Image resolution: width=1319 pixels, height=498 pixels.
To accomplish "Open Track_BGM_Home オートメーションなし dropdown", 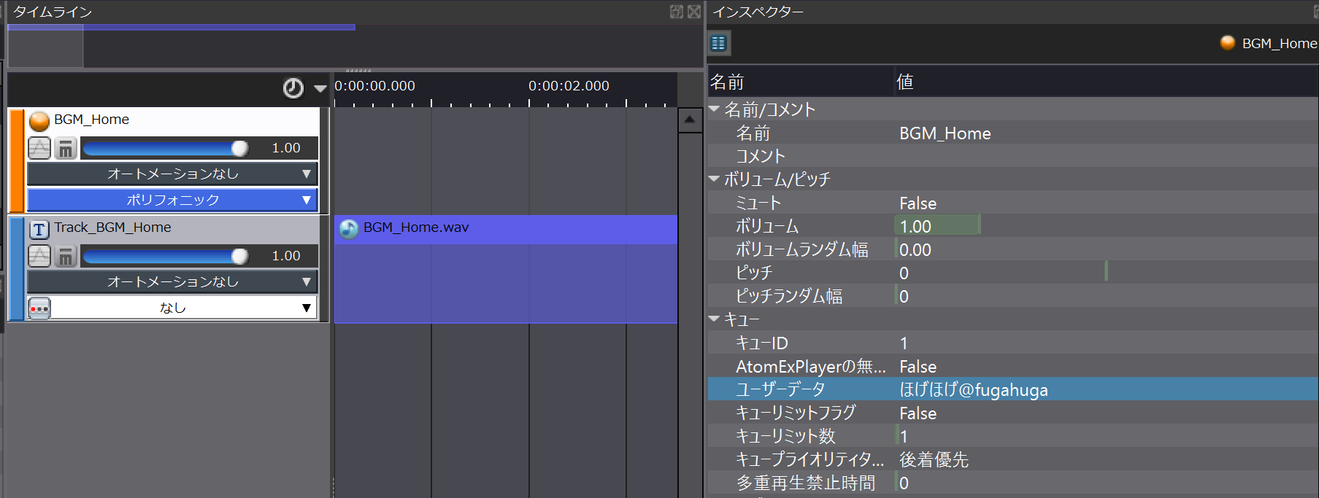I will 172,282.
